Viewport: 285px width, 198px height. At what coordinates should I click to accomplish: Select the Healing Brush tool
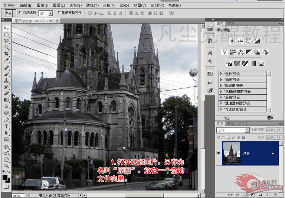coord(7,68)
